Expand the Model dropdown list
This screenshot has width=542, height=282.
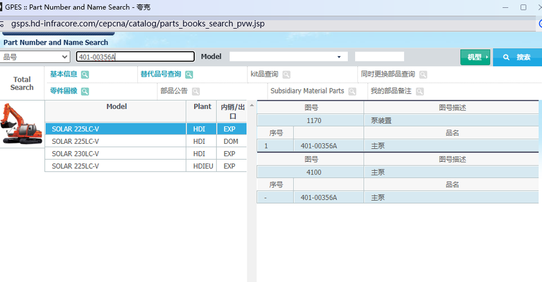pos(288,57)
